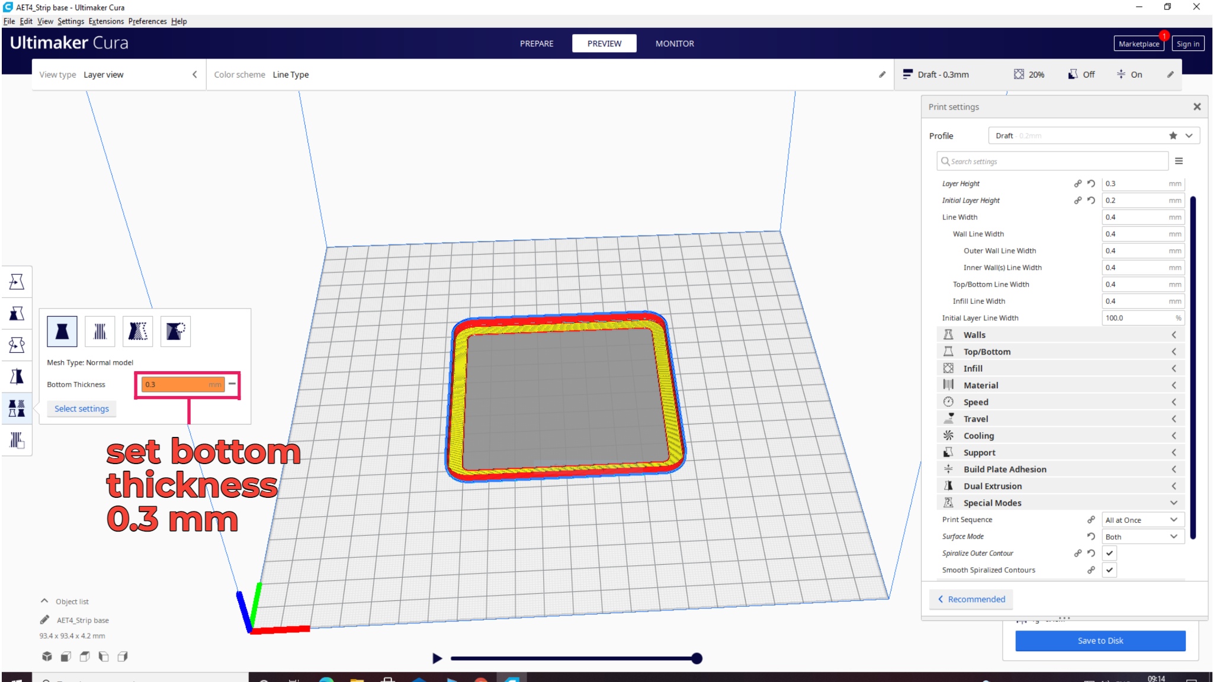Reset Layer Height with the revert arrow

(1091, 184)
